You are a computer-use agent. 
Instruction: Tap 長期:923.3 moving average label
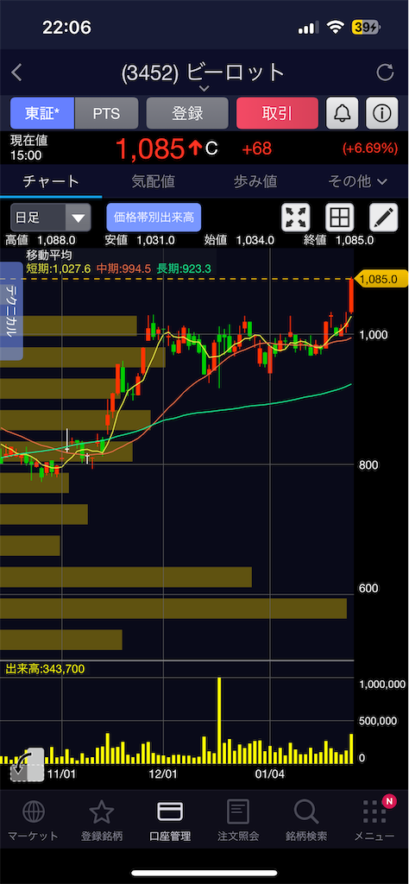click(183, 269)
